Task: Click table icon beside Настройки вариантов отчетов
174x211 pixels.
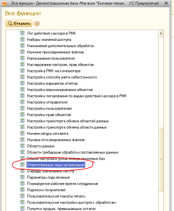Action: 22,83
